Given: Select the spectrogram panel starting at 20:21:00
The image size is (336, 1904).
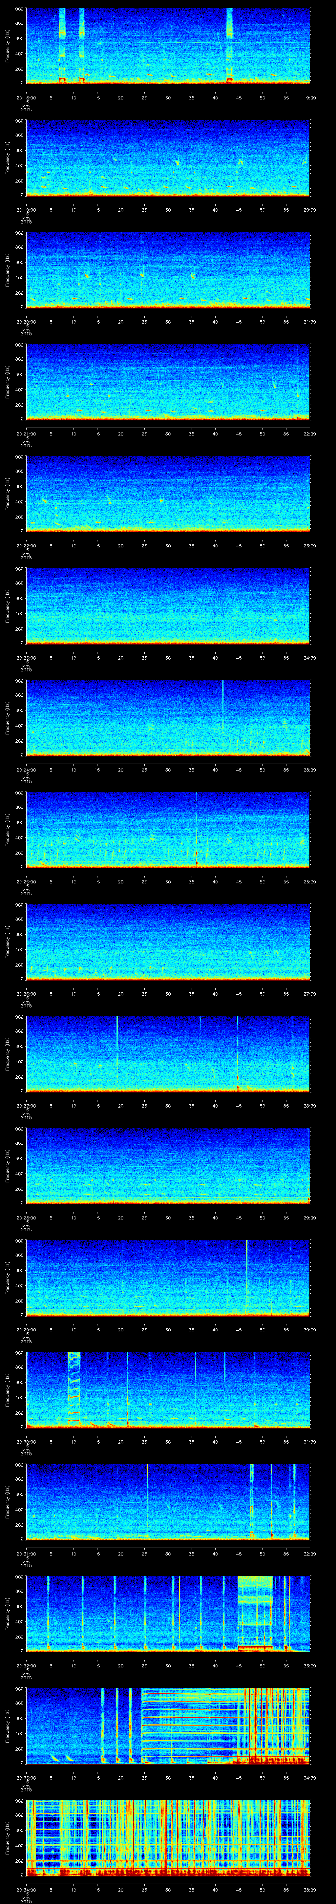Looking at the screenshot, I should (x=168, y=382).
